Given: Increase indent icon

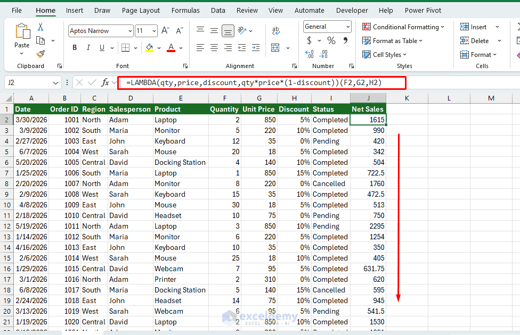Looking at the screenshot, I should (x=256, y=48).
